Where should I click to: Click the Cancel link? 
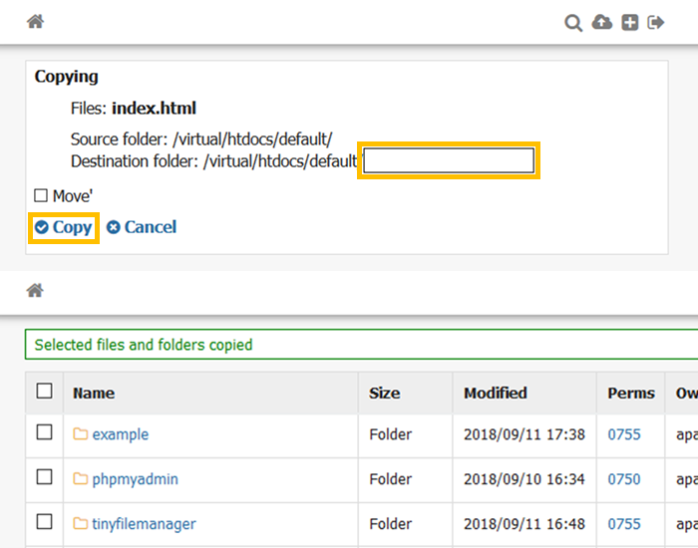142,227
